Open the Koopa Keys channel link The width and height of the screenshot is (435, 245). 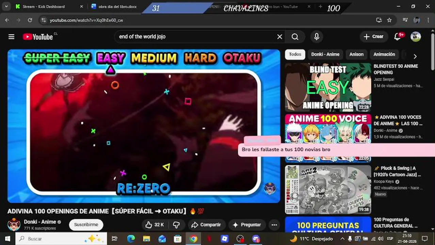(384, 181)
